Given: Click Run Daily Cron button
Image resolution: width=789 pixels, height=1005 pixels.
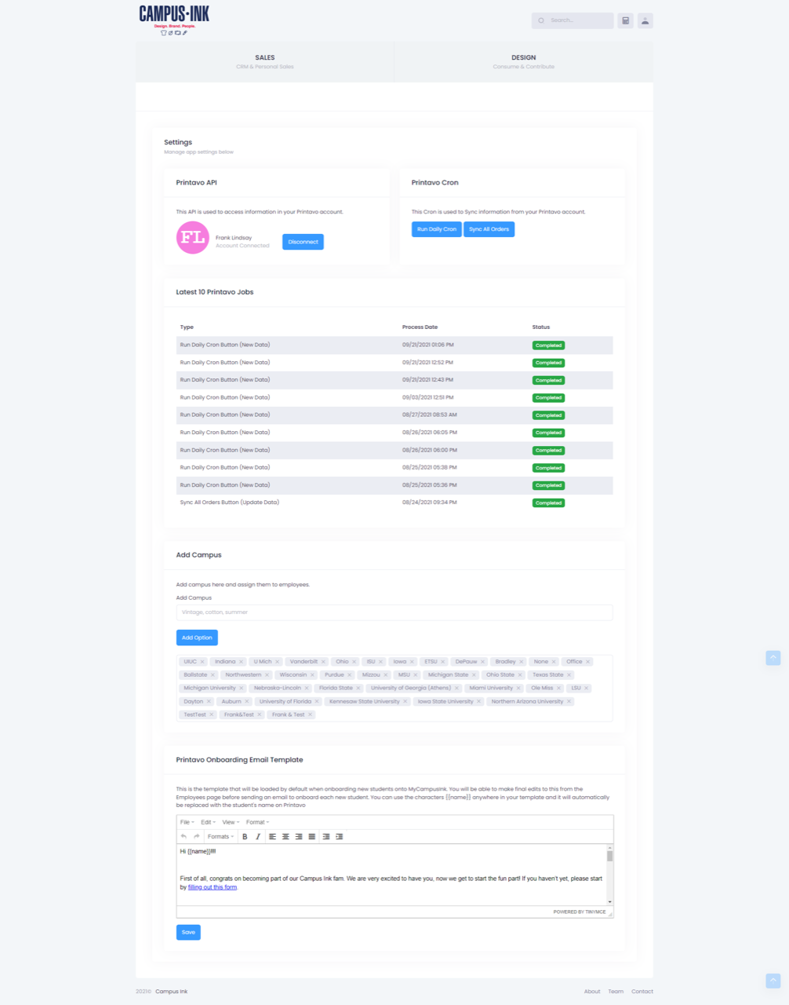Looking at the screenshot, I should pyautogui.click(x=437, y=229).
